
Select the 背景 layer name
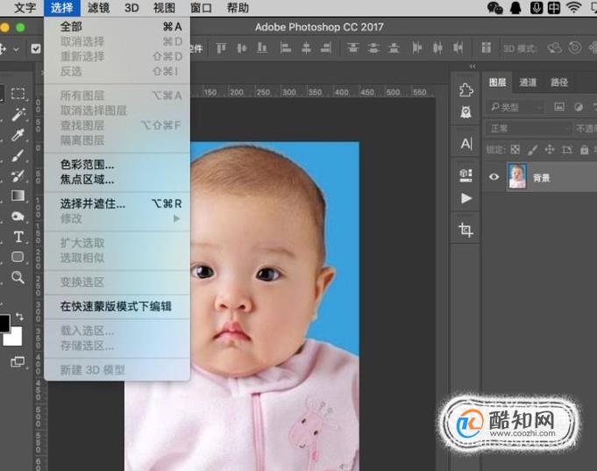pos(541,177)
